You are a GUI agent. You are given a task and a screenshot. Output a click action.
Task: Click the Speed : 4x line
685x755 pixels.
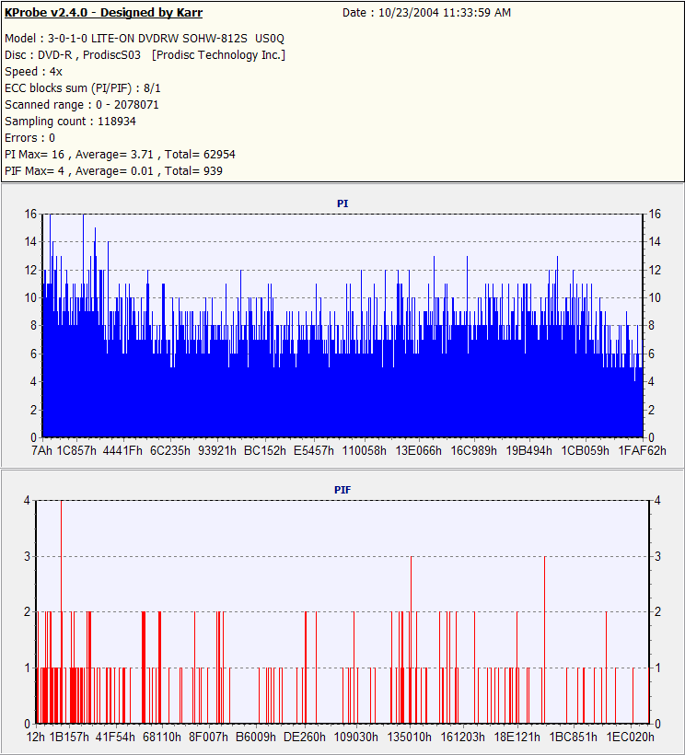(33, 72)
